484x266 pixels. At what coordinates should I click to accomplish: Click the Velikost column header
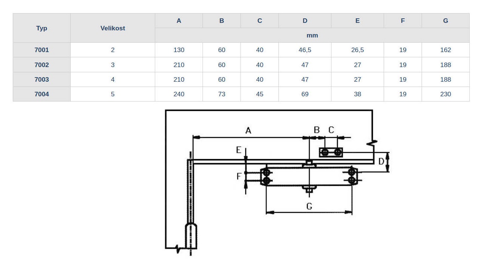click(113, 28)
